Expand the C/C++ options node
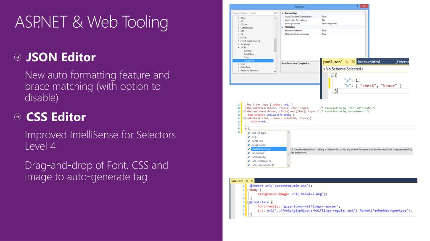Screen dimensions: 430x241 (x=238, y=24)
